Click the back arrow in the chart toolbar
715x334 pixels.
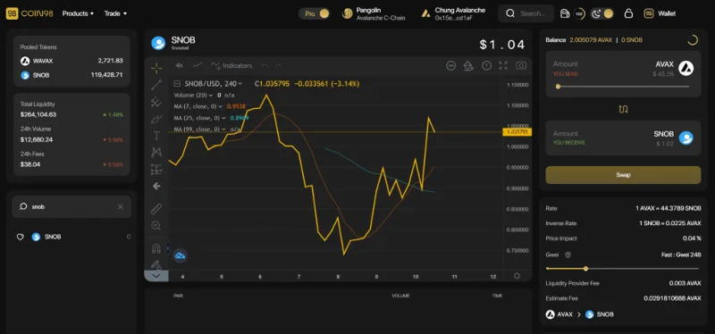156,186
